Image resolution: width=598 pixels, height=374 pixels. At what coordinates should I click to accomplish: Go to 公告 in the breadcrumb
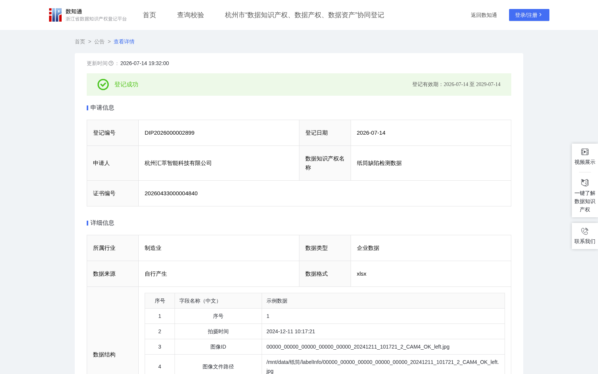click(x=99, y=42)
